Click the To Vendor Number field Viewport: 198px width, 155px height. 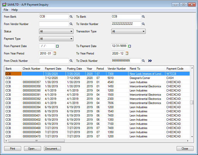pyautogui.click(x=126, y=24)
